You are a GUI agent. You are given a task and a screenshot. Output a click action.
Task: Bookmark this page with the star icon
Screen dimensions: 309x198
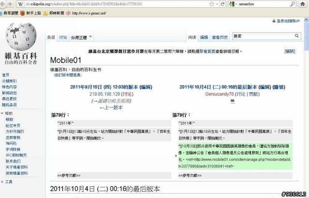[x=211, y=4]
